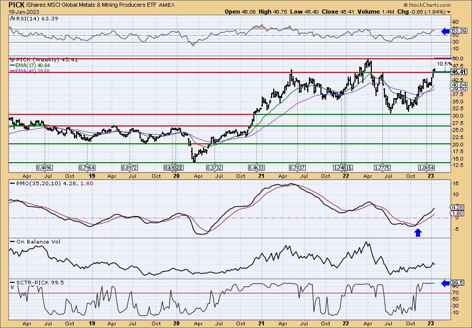This screenshot has width=472, height=328.
Task: Click the AMEX exchange label
Action: [166, 5]
